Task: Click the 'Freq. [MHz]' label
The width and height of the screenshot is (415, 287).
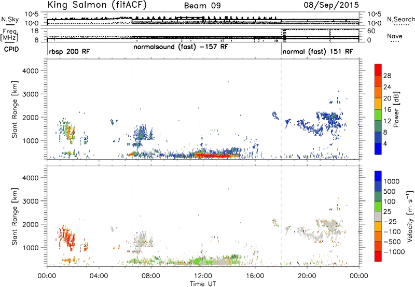Action: (x=9, y=35)
